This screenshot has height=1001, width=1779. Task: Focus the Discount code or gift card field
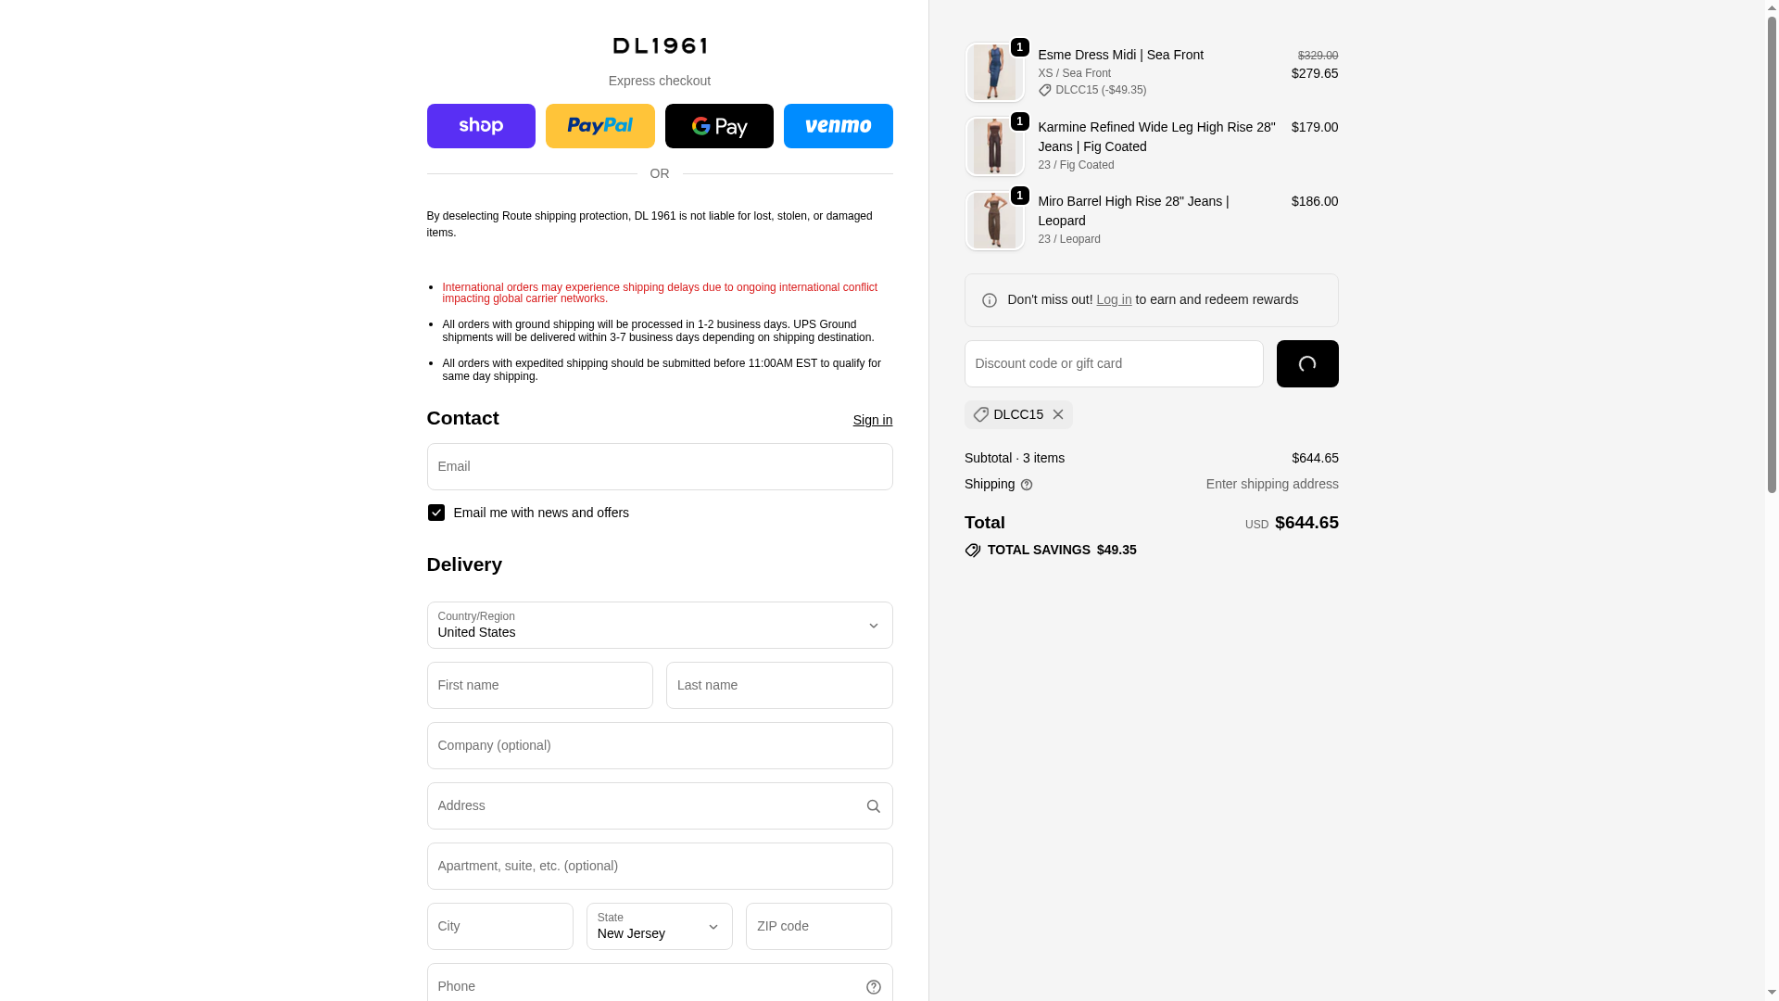coord(1113,364)
